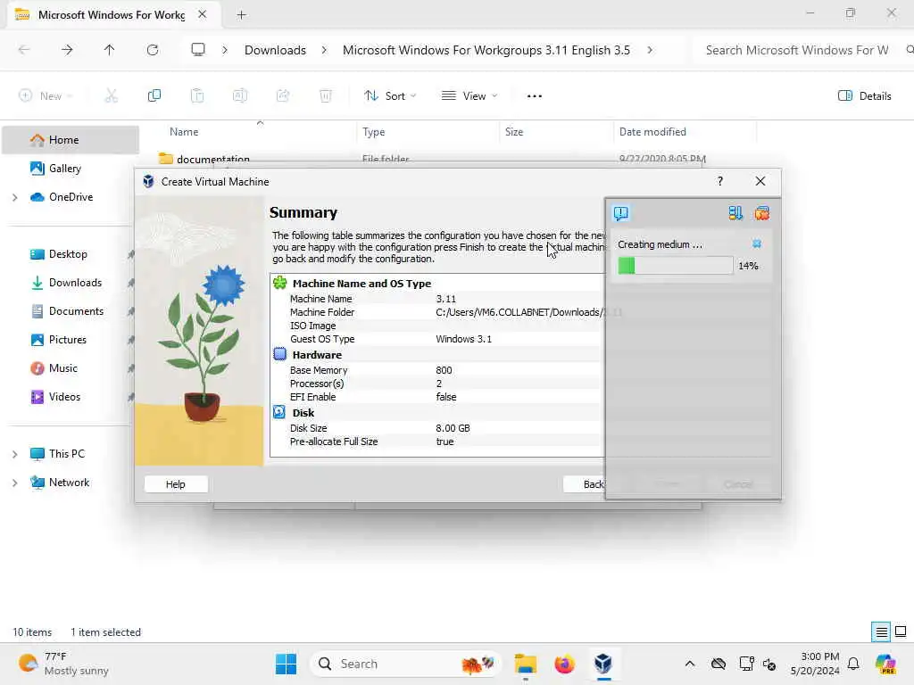Go forward in File Explorer
The height and width of the screenshot is (685, 914).
pyautogui.click(x=67, y=50)
